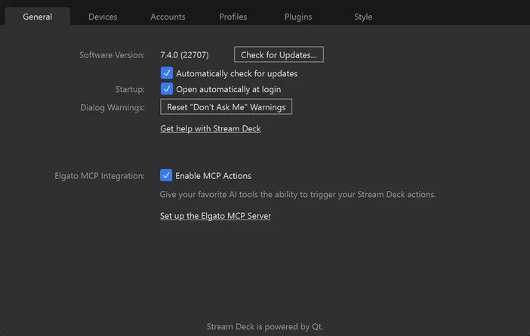Screen dimensions: 530x336
Task: Disable automatically check for updates checkbox
Action: (x=167, y=73)
